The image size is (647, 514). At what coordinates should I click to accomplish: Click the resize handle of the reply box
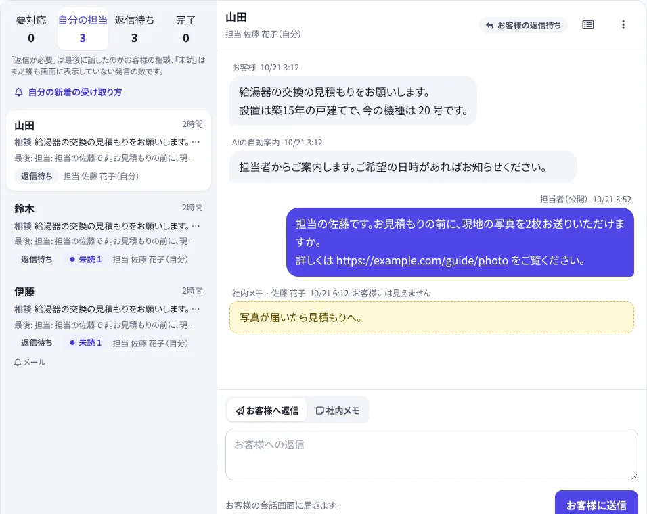click(x=634, y=476)
